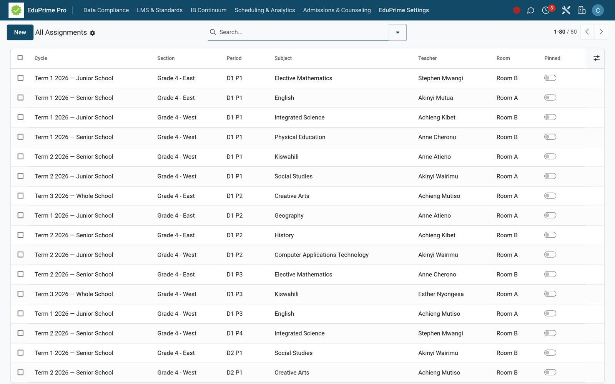615x384 pixels.
Task: Turn on Pinned for Creative Arts D2 P1 row
Action: click(x=550, y=372)
